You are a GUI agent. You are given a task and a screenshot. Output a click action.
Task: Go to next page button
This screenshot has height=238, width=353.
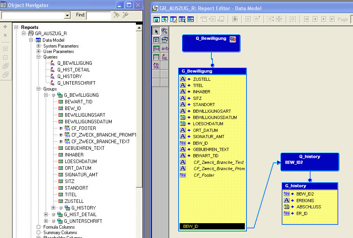tap(323, 20)
